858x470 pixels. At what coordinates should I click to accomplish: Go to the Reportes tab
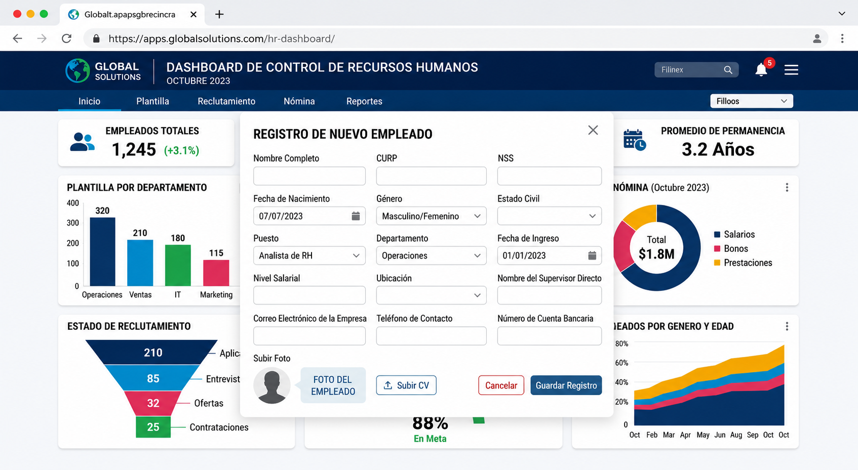(x=364, y=101)
